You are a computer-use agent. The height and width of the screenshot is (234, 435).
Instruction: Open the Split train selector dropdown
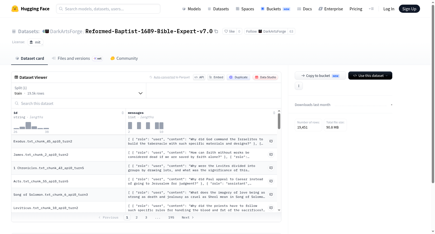point(79,91)
